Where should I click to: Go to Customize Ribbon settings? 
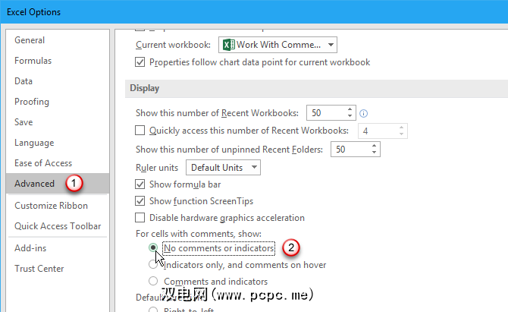51,206
